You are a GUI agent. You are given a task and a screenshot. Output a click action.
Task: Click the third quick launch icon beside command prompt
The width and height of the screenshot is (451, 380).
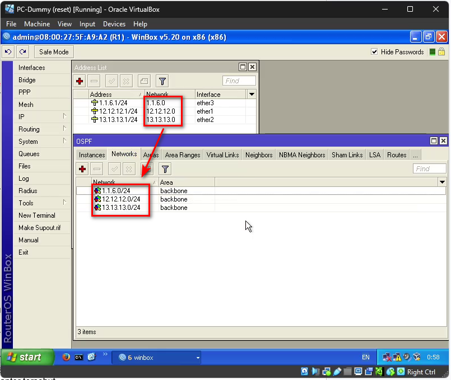91,357
